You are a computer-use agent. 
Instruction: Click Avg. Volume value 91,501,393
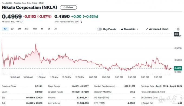[83, 103]
